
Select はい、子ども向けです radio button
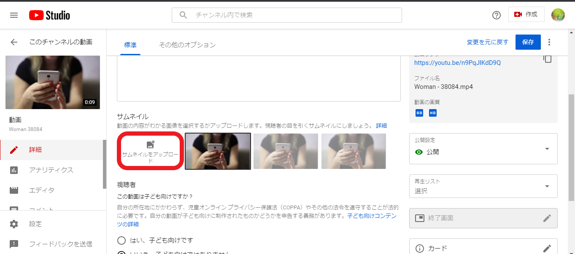pos(121,241)
